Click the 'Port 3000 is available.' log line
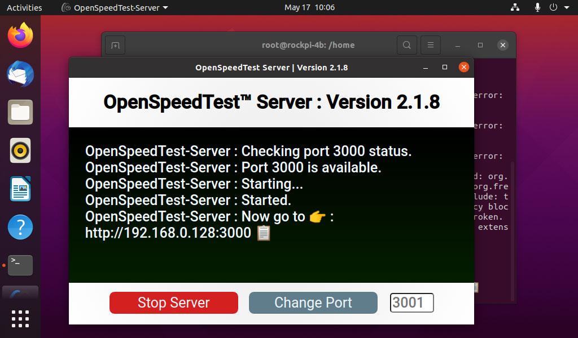The image size is (578, 338). tap(233, 168)
